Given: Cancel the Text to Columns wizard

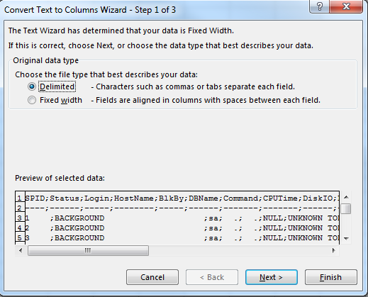Looking at the screenshot, I should tap(152, 277).
